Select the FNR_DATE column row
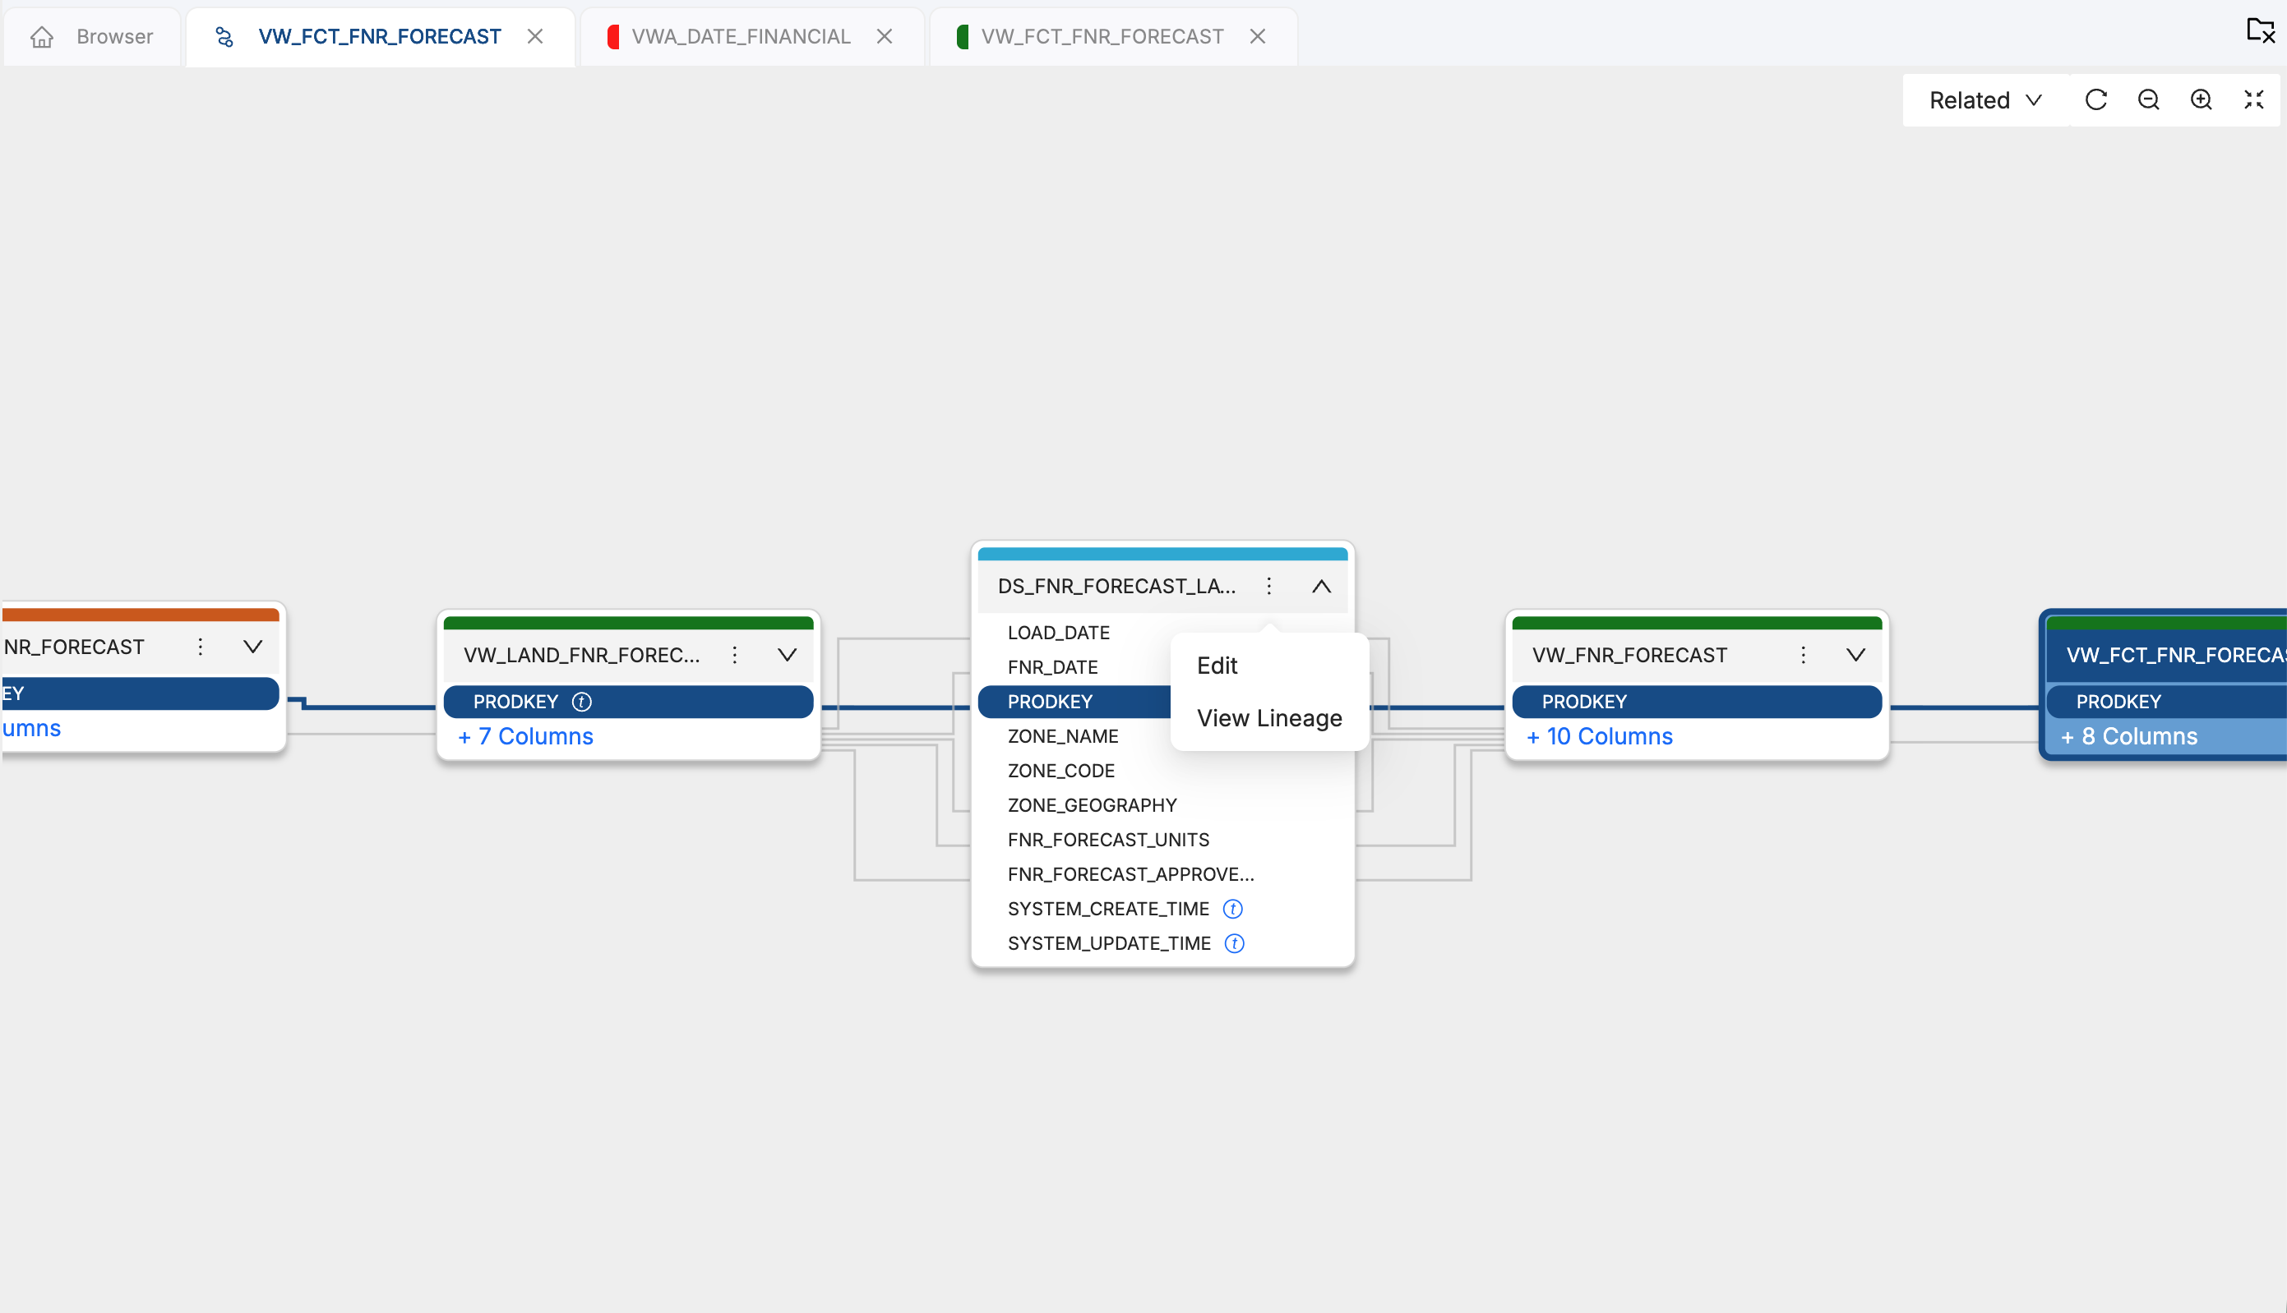 tap(1052, 666)
